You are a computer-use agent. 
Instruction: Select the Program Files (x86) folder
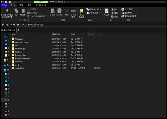pyautogui.click(x=23, y=58)
